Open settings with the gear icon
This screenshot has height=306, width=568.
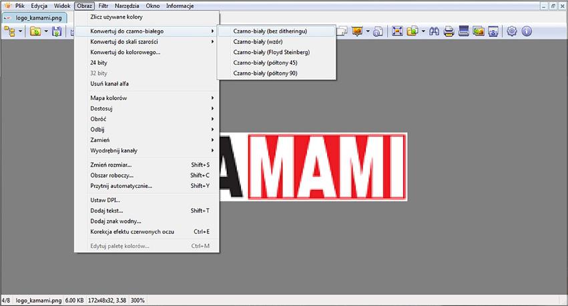(511, 31)
